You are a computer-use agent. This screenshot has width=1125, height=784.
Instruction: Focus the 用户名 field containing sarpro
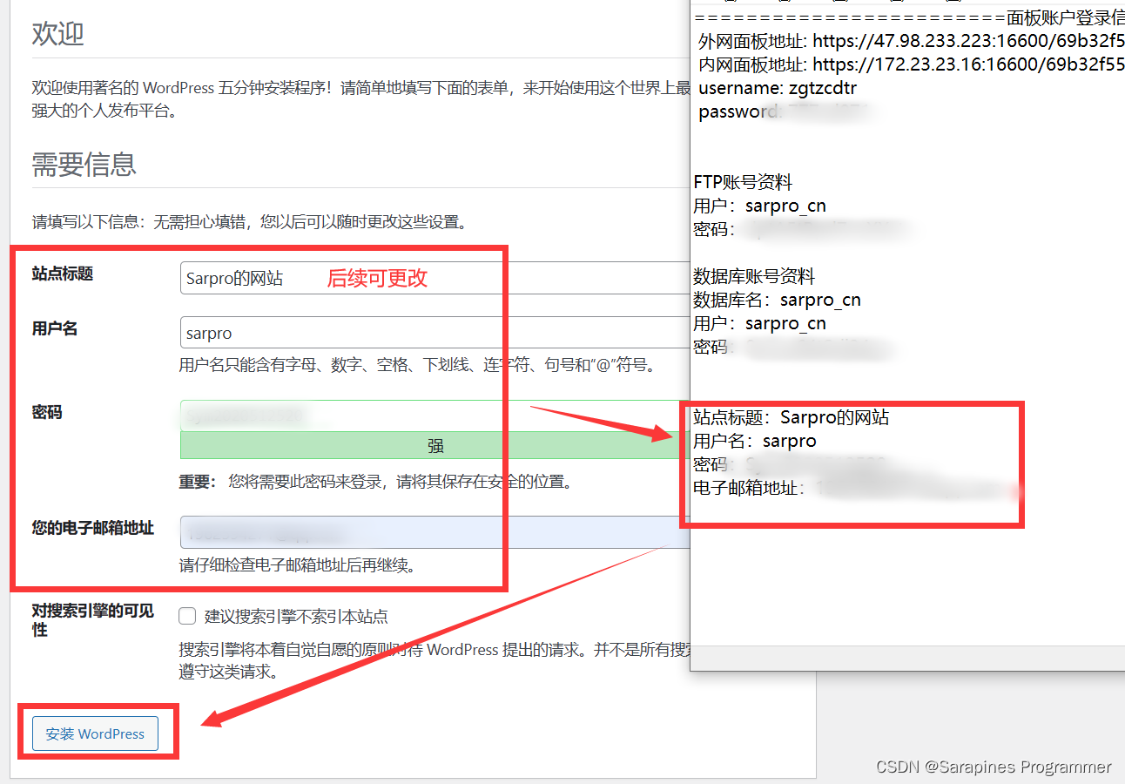pyautogui.click(x=435, y=333)
